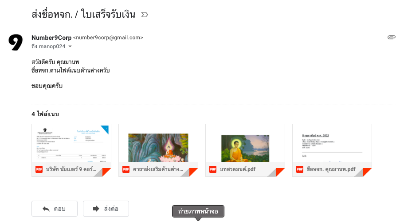Click the red folded corner on ชื่อหจก. attachment
The image size is (396, 221).
point(368,172)
